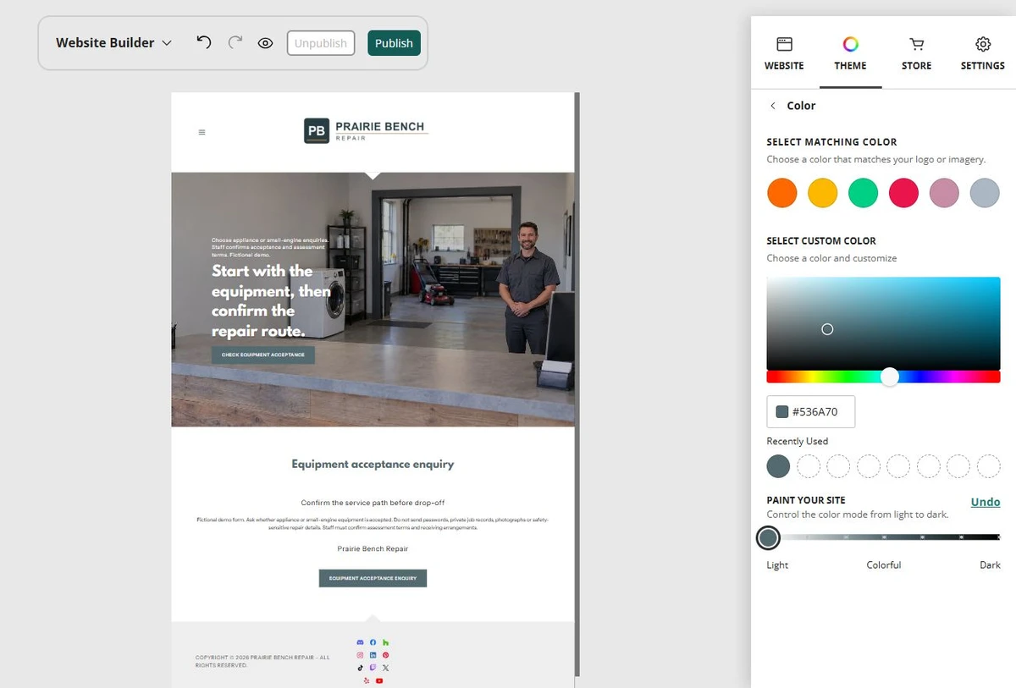
Task: Click the Yelp icon in the footer
Action: point(366,680)
